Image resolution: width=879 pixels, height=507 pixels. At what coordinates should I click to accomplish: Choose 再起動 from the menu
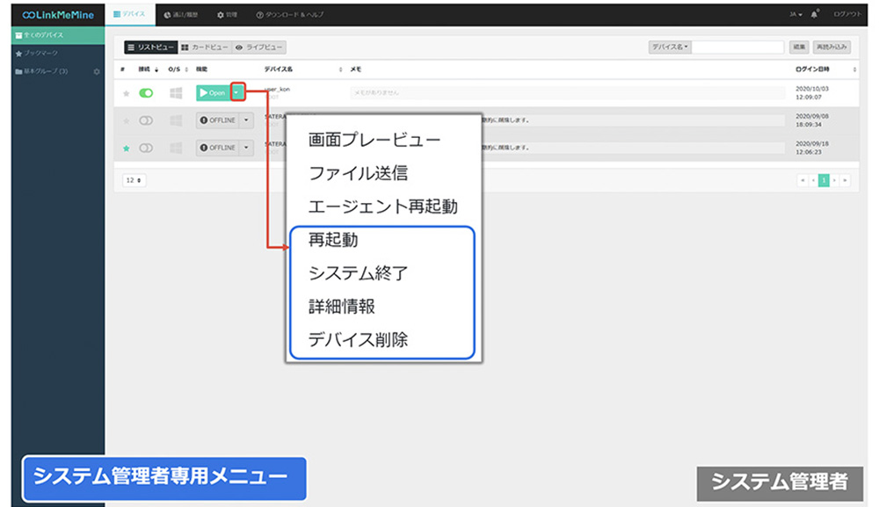click(333, 240)
